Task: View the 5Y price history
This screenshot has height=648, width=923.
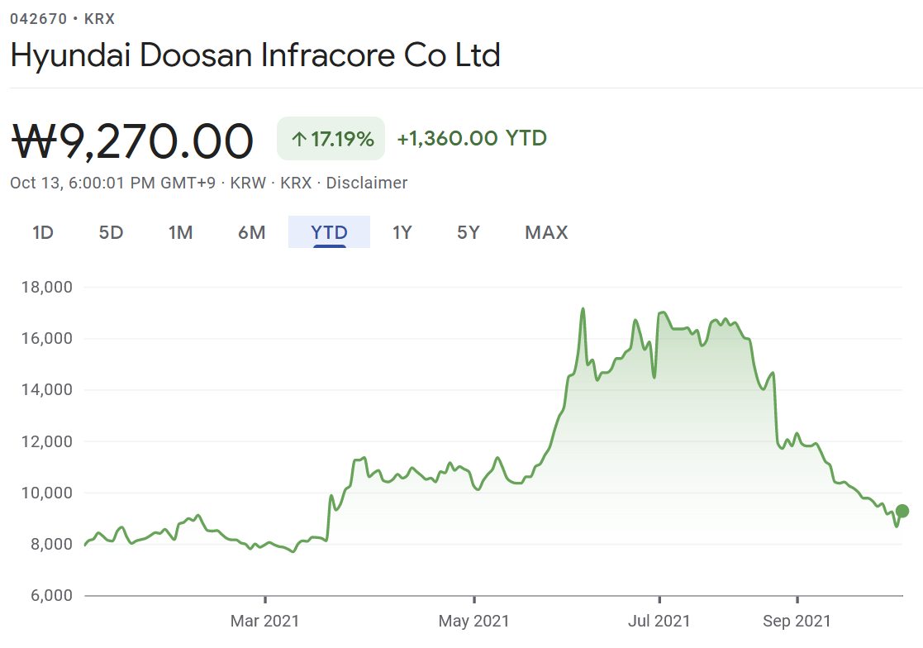Action: [x=468, y=232]
